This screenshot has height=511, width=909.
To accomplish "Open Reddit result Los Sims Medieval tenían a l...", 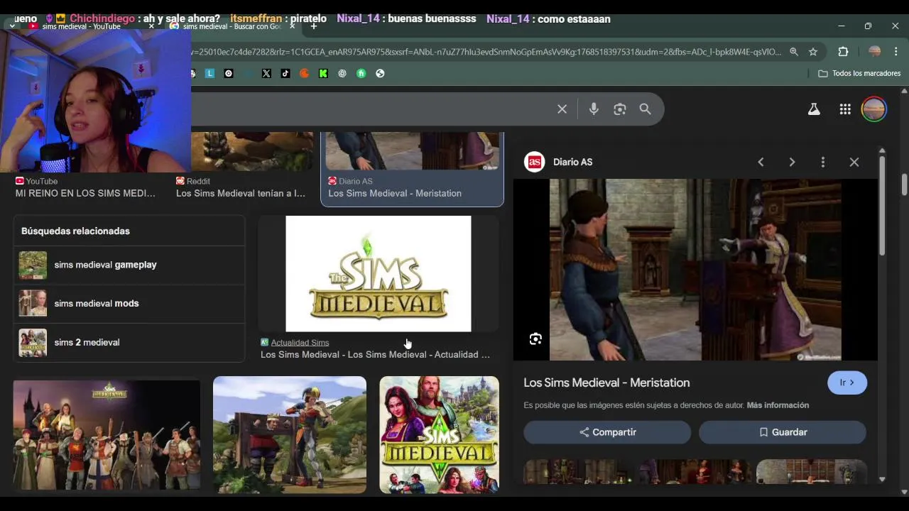I will pyautogui.click(x=241, y=193).
